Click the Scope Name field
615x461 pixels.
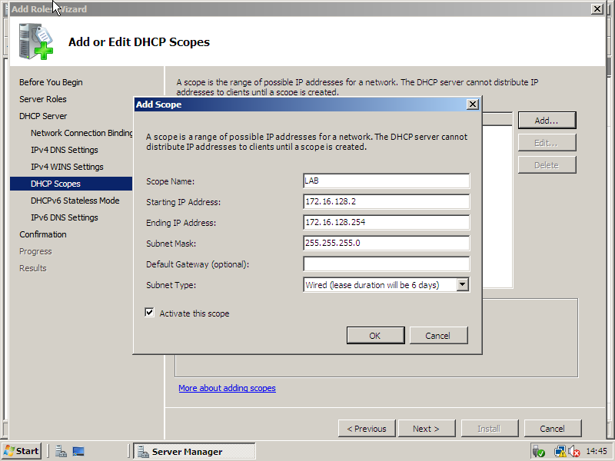[x=386, y=181]
